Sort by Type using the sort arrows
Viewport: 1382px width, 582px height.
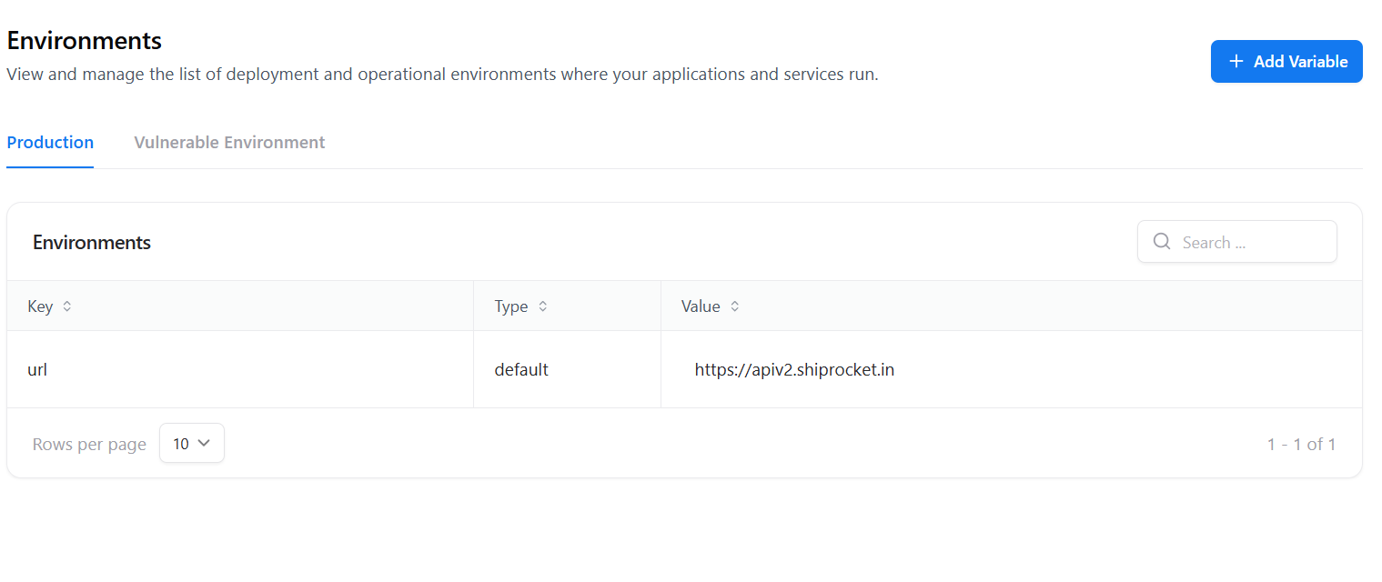pos(542,306)
